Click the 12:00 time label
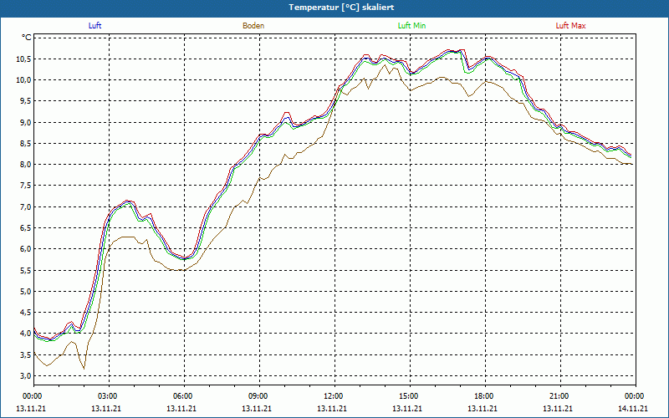The image size is (669, 418). pyautogui.click(x=334, y=396)
